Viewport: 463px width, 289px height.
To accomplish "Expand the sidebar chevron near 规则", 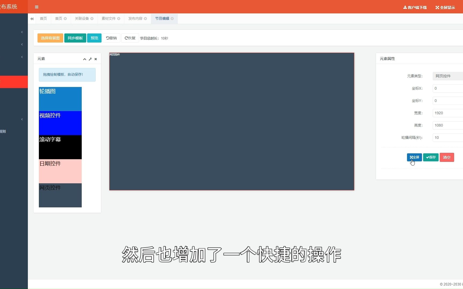I will (x=22, y=119).
